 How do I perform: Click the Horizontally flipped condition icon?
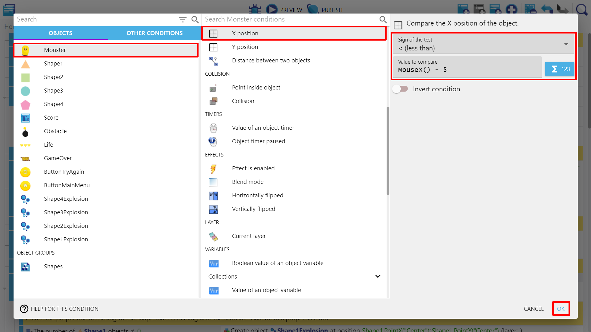coord(213,196)
